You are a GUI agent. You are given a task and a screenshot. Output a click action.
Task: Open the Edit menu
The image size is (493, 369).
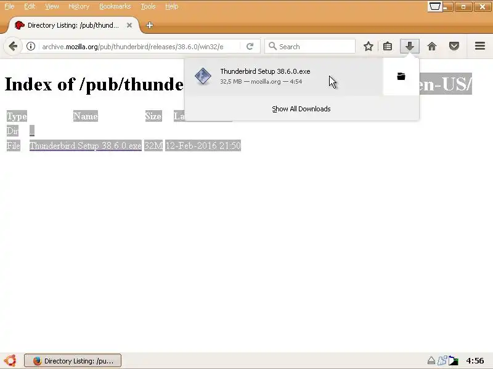(x=30, y=6)
